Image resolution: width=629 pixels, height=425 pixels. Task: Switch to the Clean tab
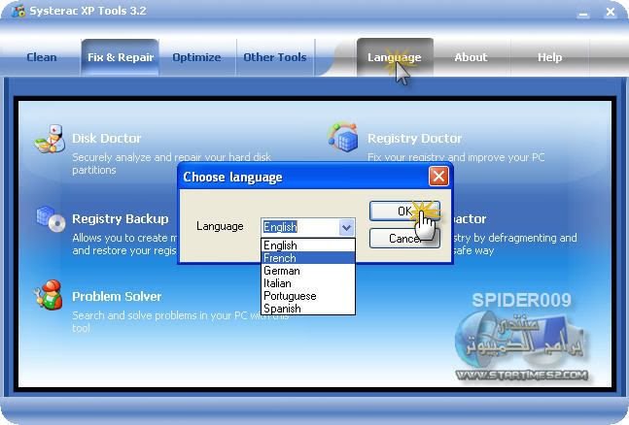click(42, 57)
